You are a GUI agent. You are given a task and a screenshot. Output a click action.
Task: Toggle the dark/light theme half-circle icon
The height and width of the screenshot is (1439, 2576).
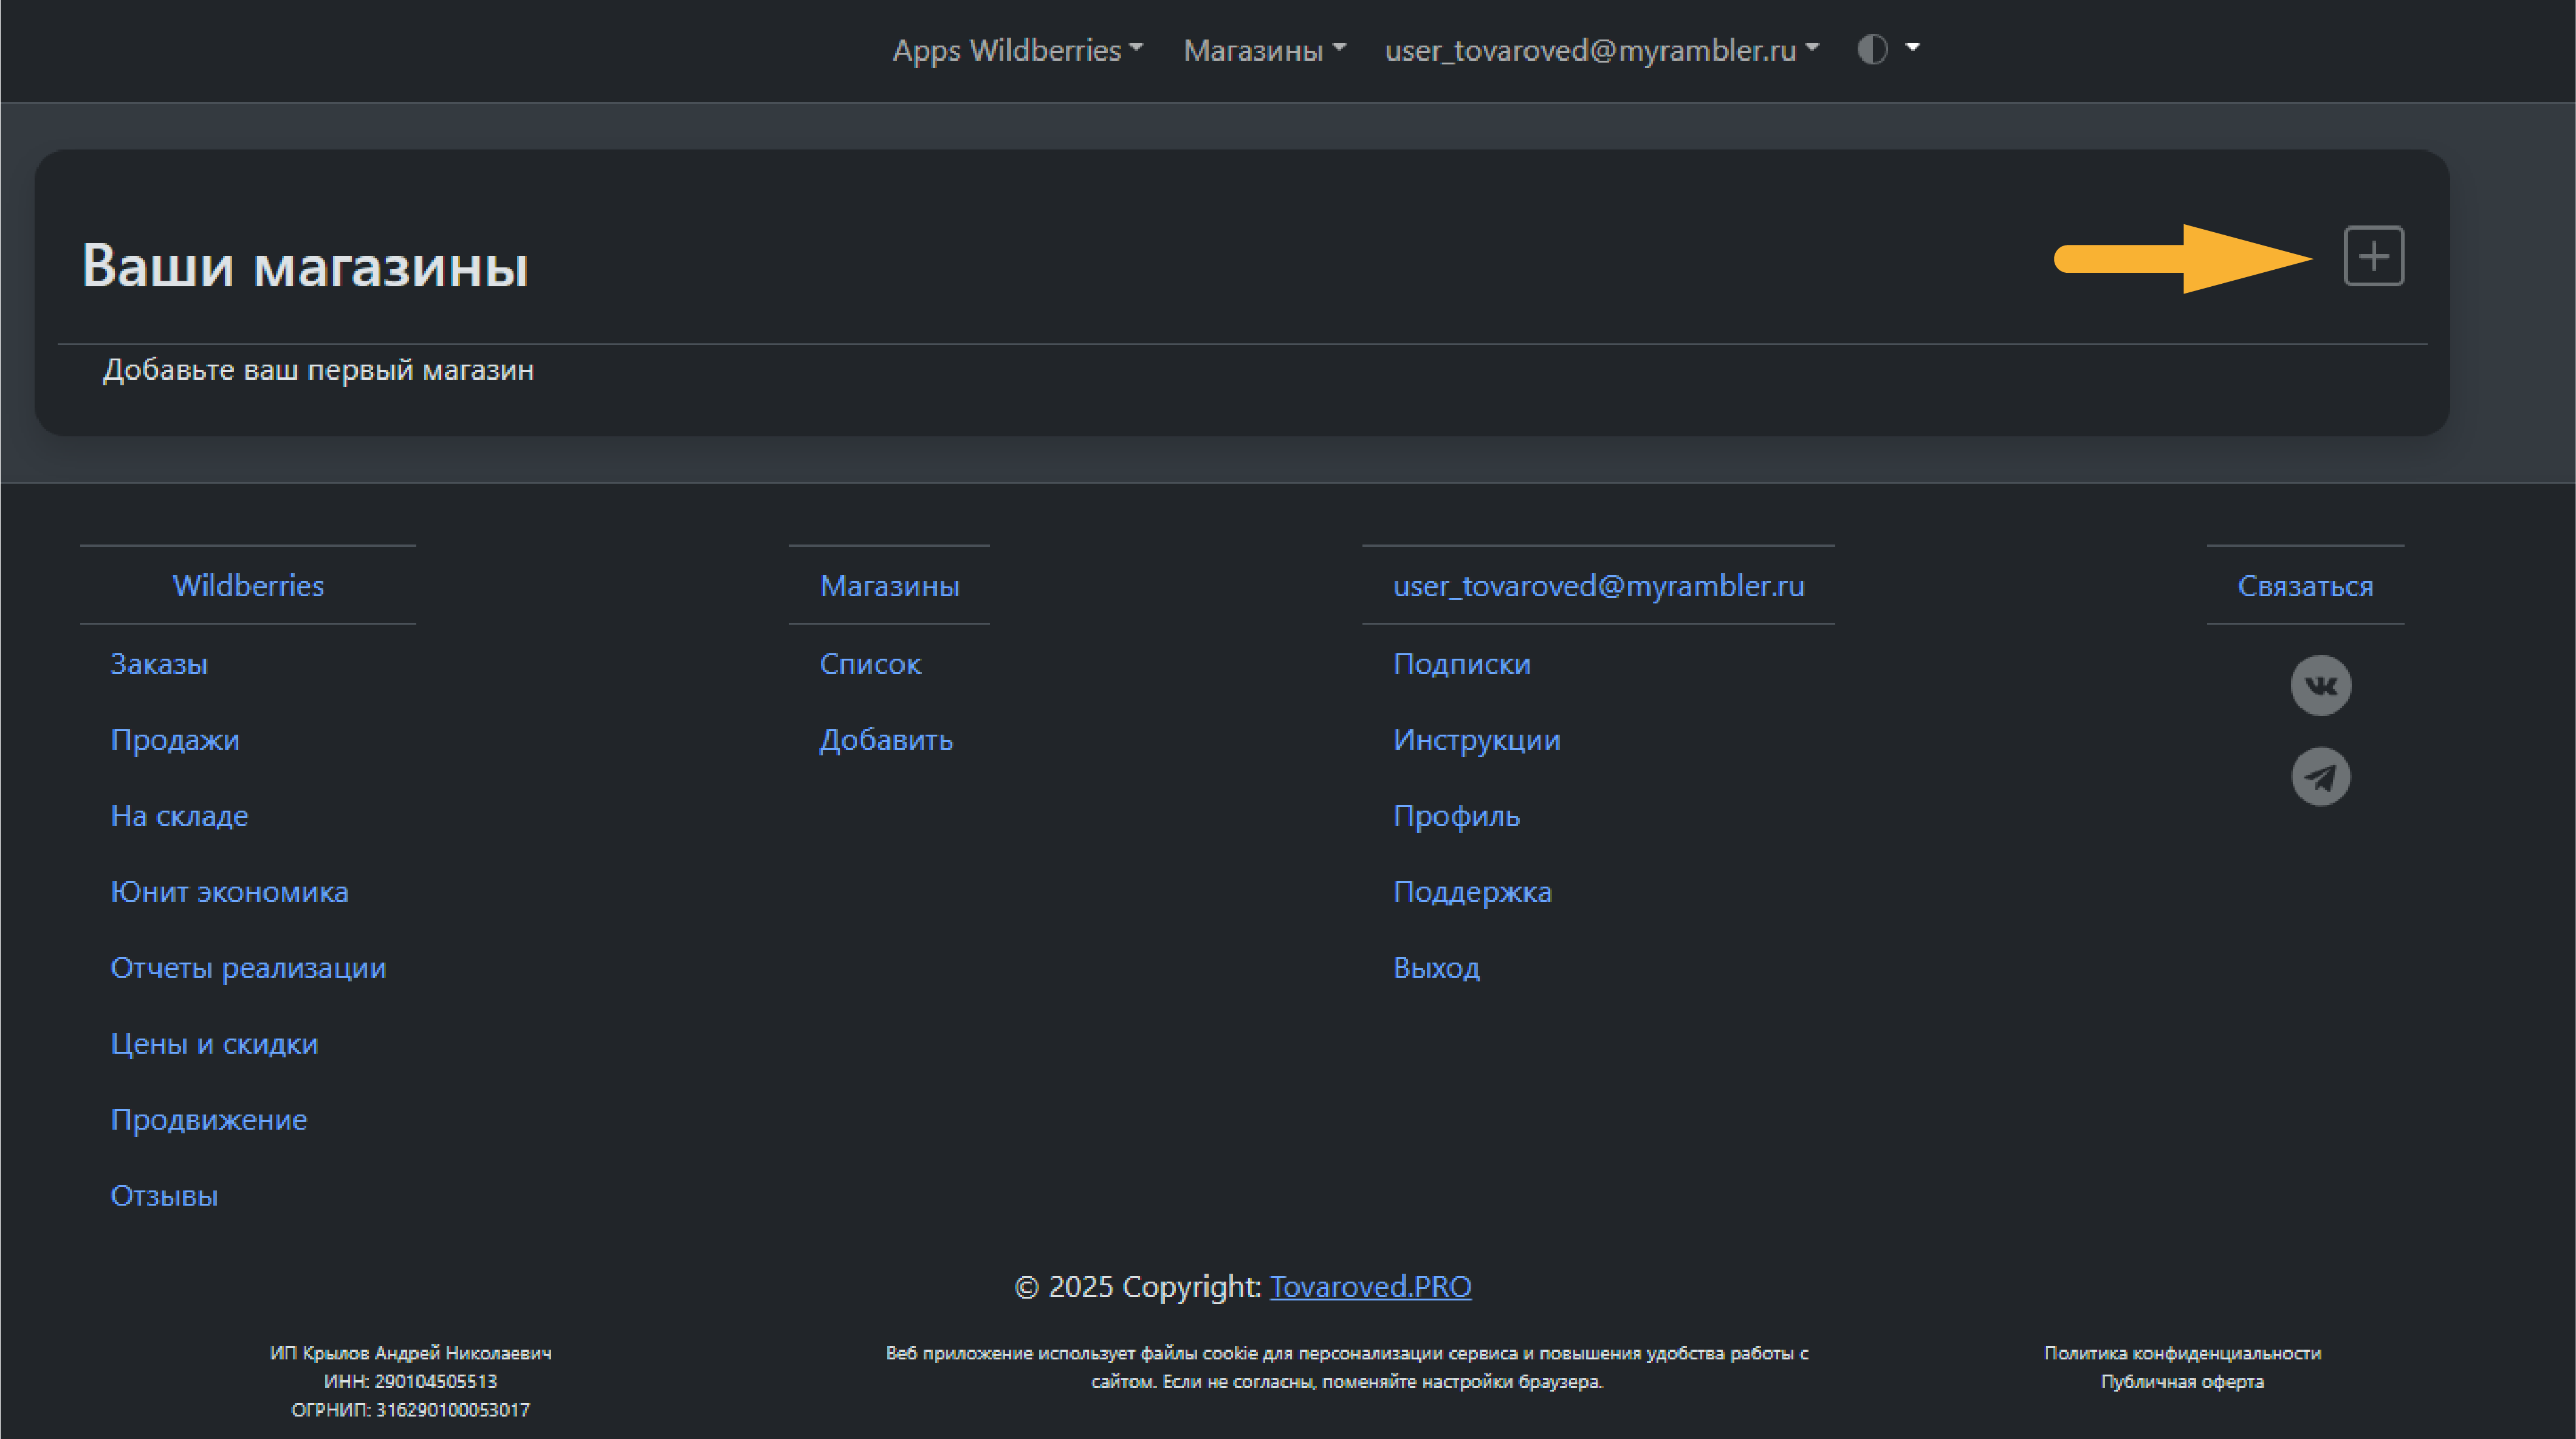pos(1872,49)
